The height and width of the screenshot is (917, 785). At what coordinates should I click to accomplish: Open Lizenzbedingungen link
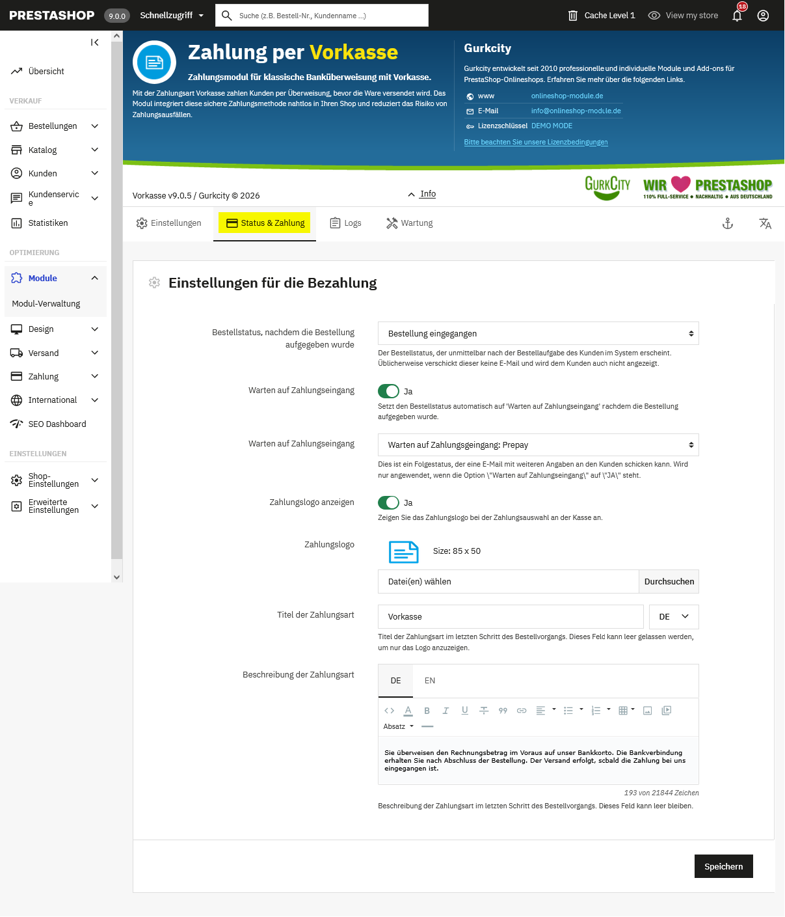click(536, 143)
